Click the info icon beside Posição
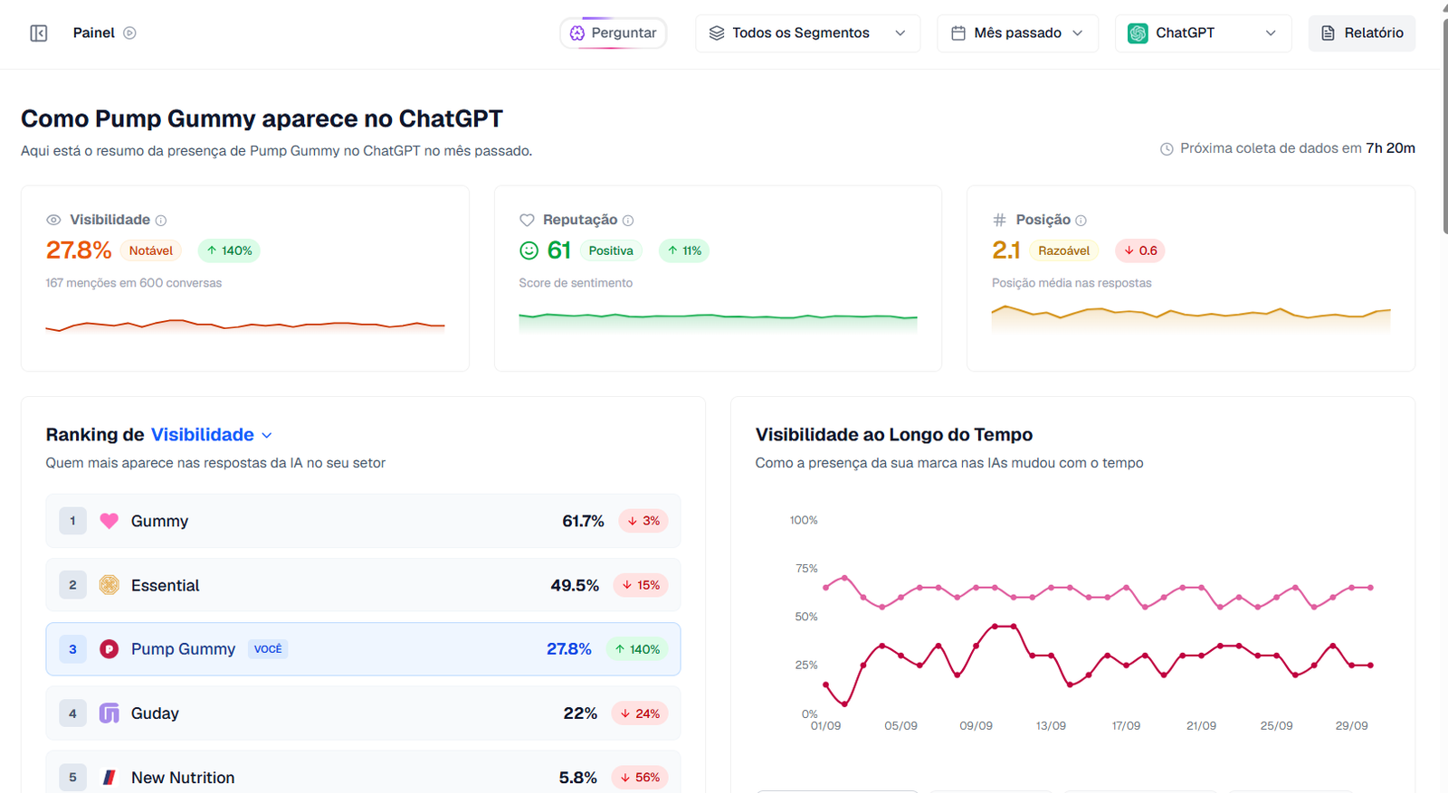The image size is (1448, 793). pos(1081,221)
